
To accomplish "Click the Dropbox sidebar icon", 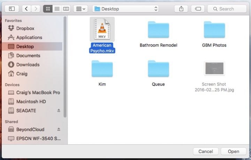I will pos(11,28).
